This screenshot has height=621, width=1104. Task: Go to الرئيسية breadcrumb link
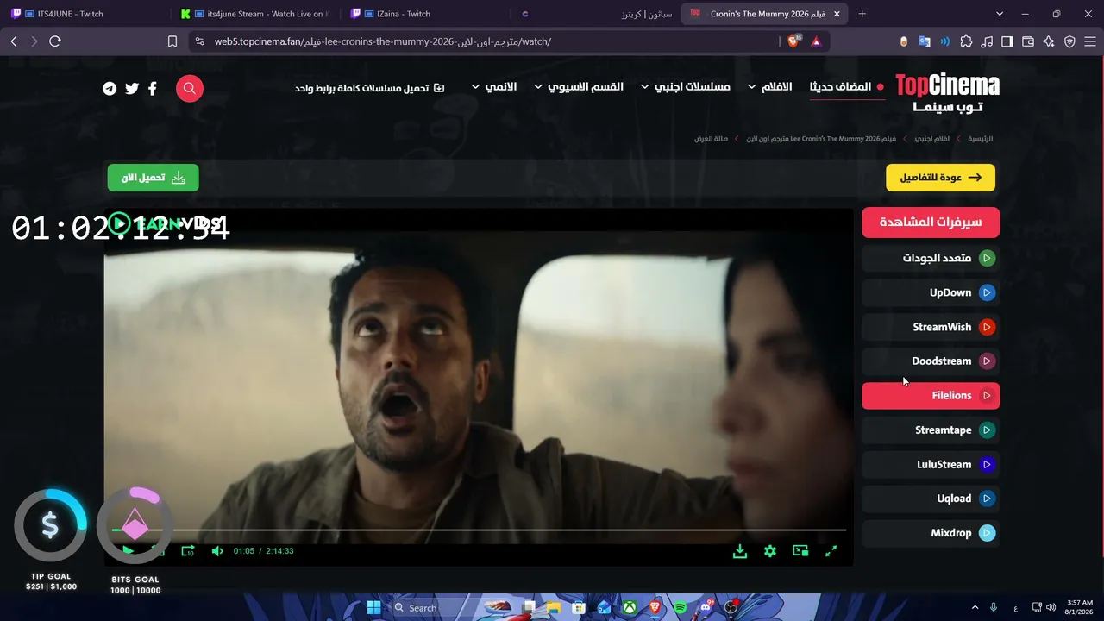[x=981, y=139]
